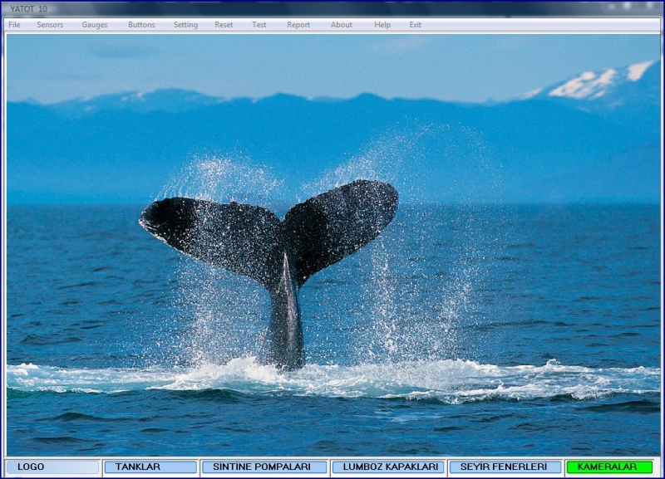The image size is (665, 479).
Task: Click the green KAMERALAR button
Action: click(x=608, y=467)
